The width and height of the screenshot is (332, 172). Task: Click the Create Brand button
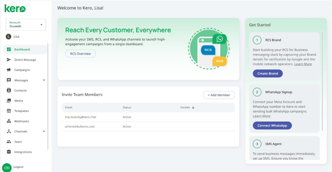click(x=268, y=73)
